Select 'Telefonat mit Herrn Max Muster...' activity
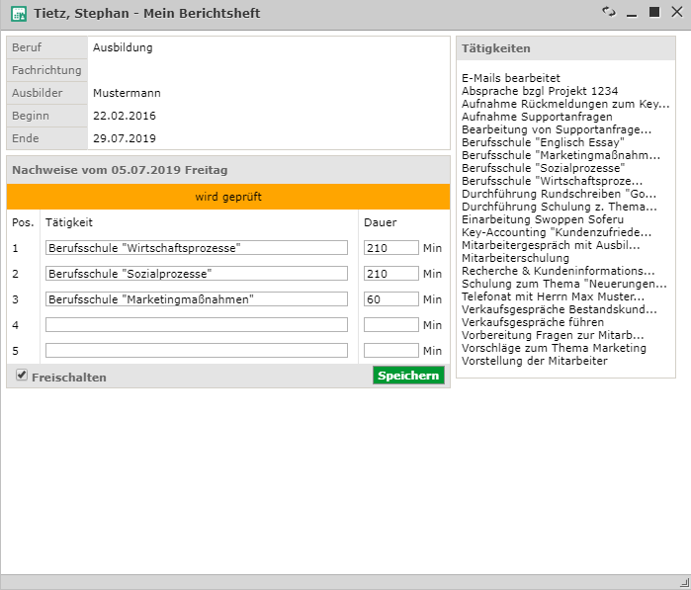This screenshot has height=590, width=691. [x=553, y=296]
